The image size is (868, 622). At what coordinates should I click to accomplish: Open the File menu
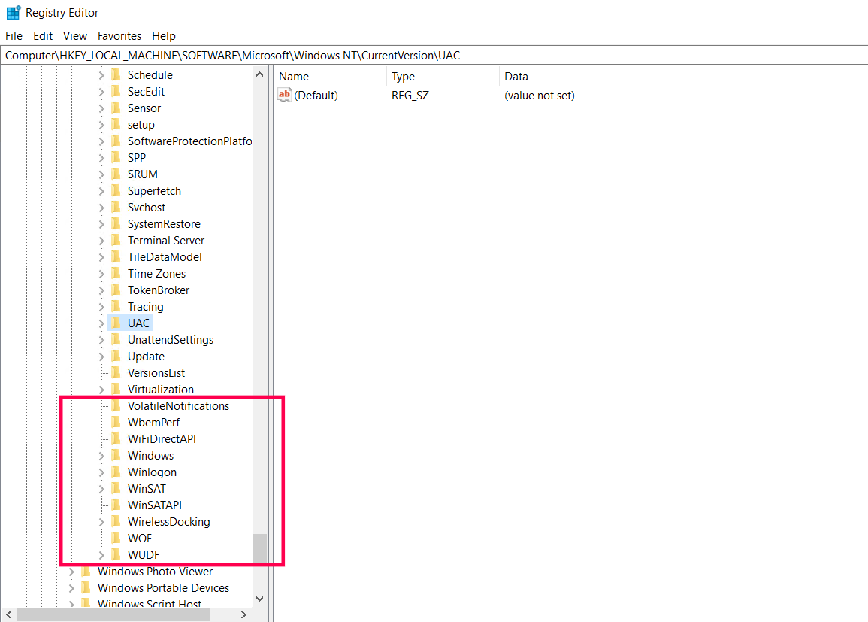tap(14, 36)
